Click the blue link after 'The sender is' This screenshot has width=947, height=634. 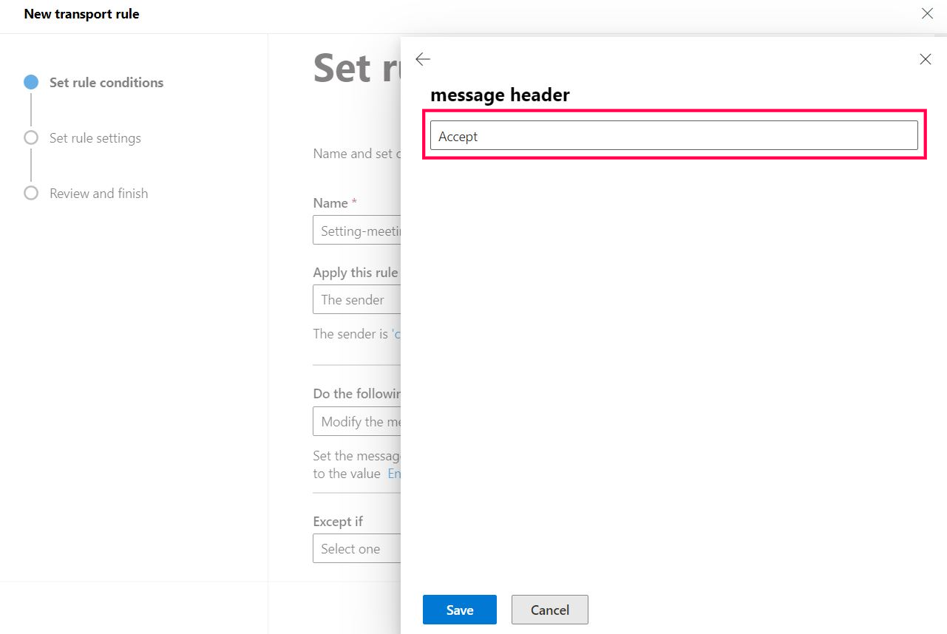click(396, 334)
